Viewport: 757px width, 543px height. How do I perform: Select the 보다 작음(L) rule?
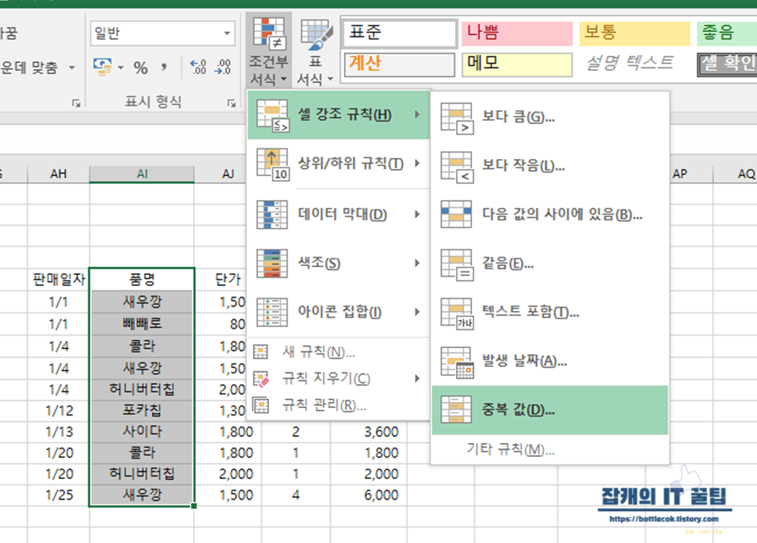(550, 165)
